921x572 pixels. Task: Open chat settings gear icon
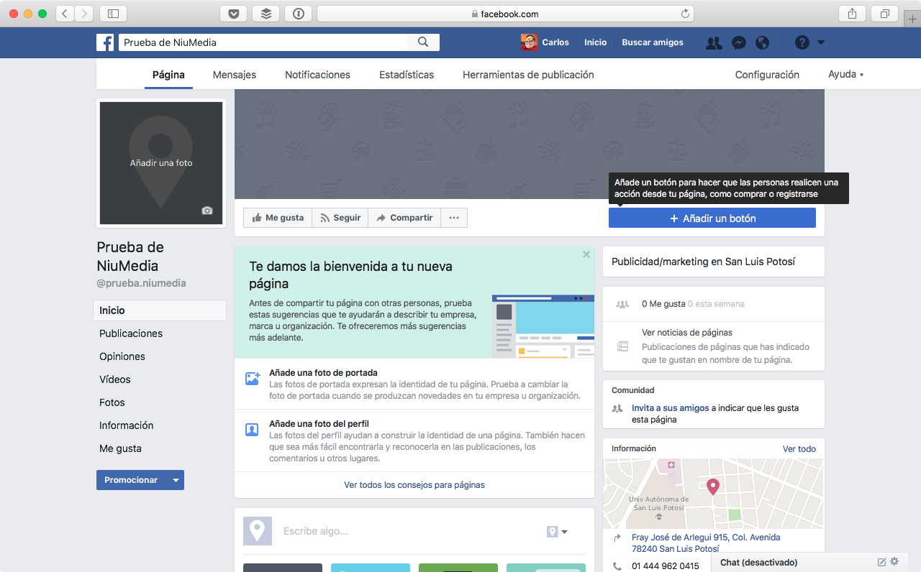[894, 562]
